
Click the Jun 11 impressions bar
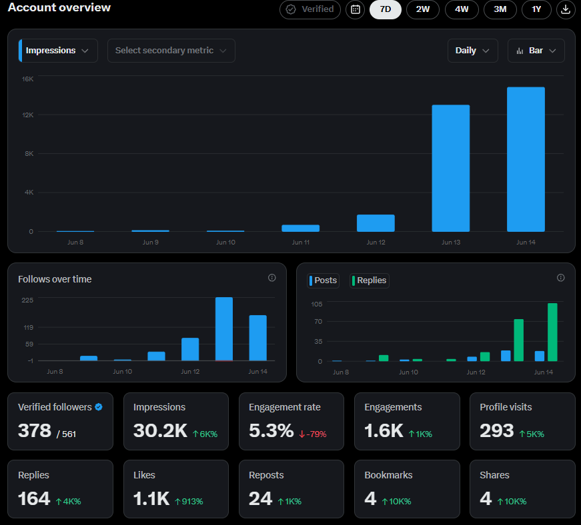[300, 229]
